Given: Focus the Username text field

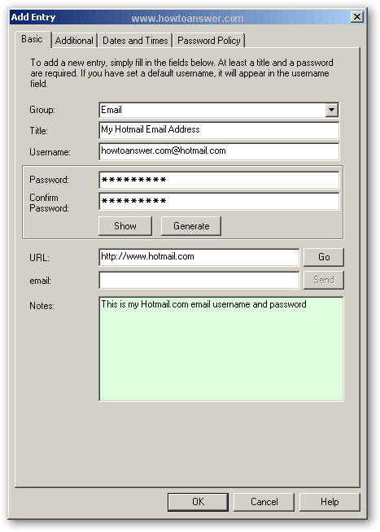Looking at the screenshot, I should [219, 151].
